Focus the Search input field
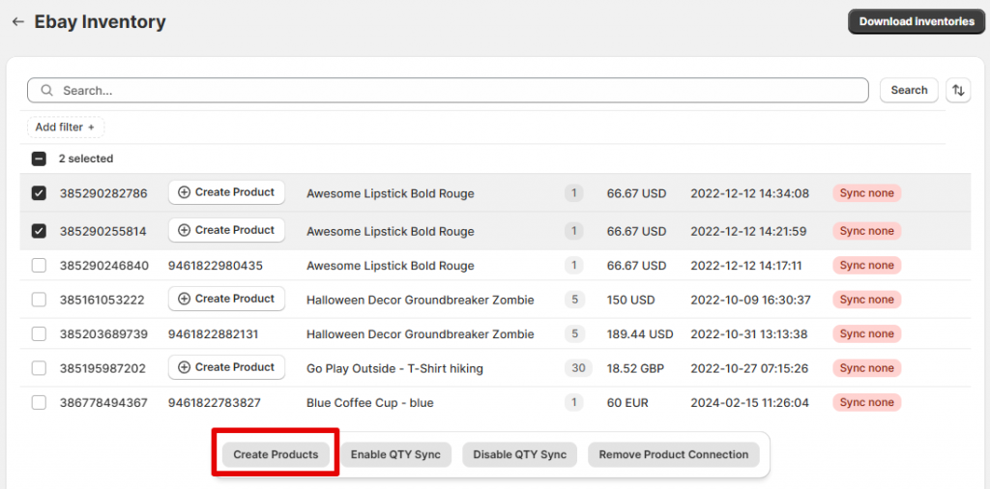The width and height of the screenshot is (990, 489). pos(454,90)
